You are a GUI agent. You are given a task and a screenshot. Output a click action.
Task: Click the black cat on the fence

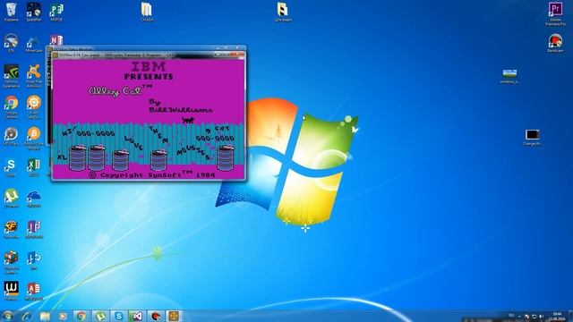coord(188,120)
